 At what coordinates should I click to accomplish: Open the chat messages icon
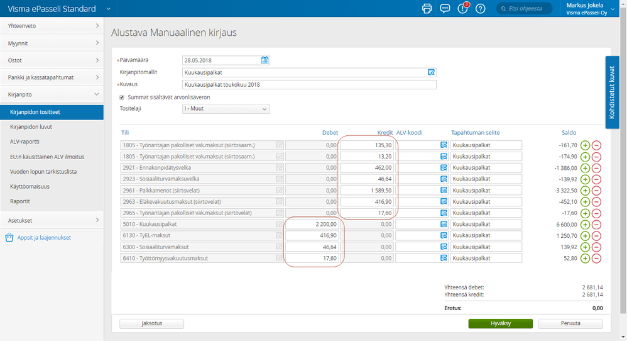[x=445, y=9]
